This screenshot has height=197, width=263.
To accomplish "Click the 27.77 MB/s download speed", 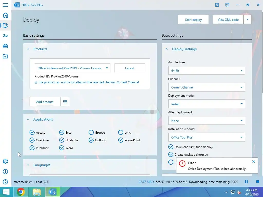I will 146,182.
